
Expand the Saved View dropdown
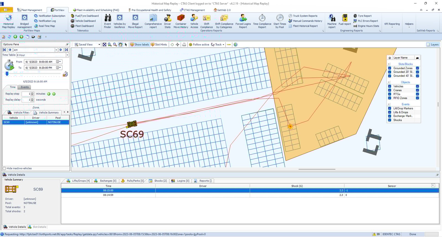tap(99, 45)
